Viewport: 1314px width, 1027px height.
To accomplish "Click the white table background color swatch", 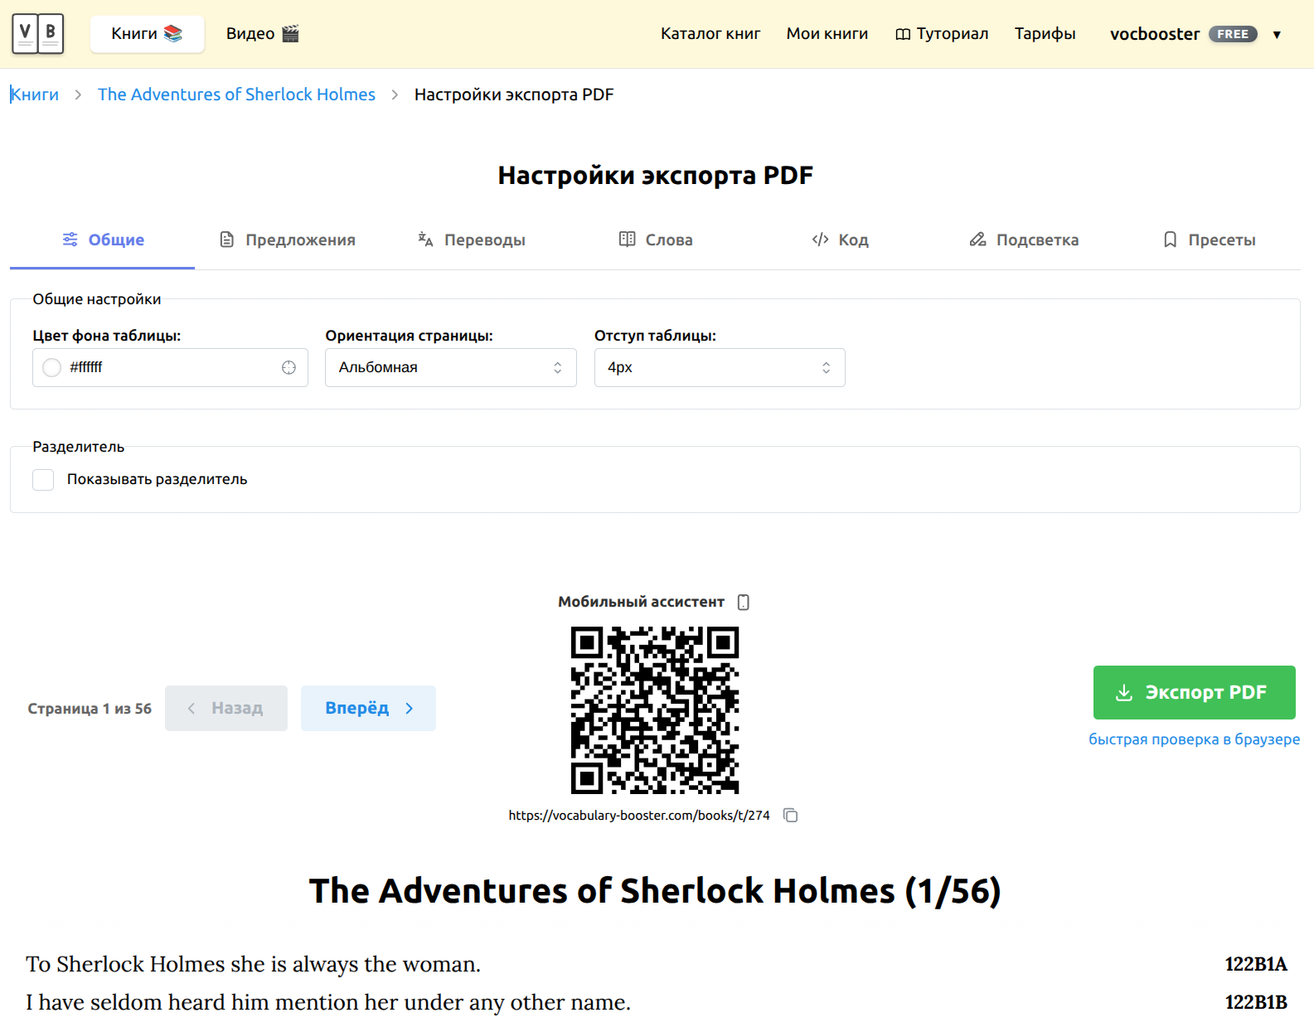I will pyautogui.click(x=52, y=368).
